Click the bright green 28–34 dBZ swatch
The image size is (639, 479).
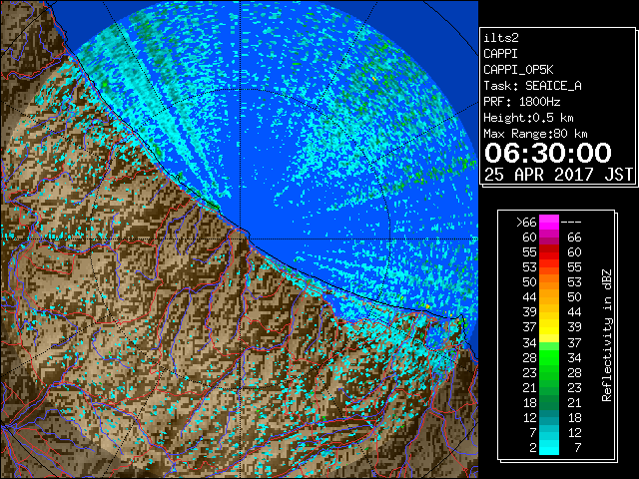(549, 357)
